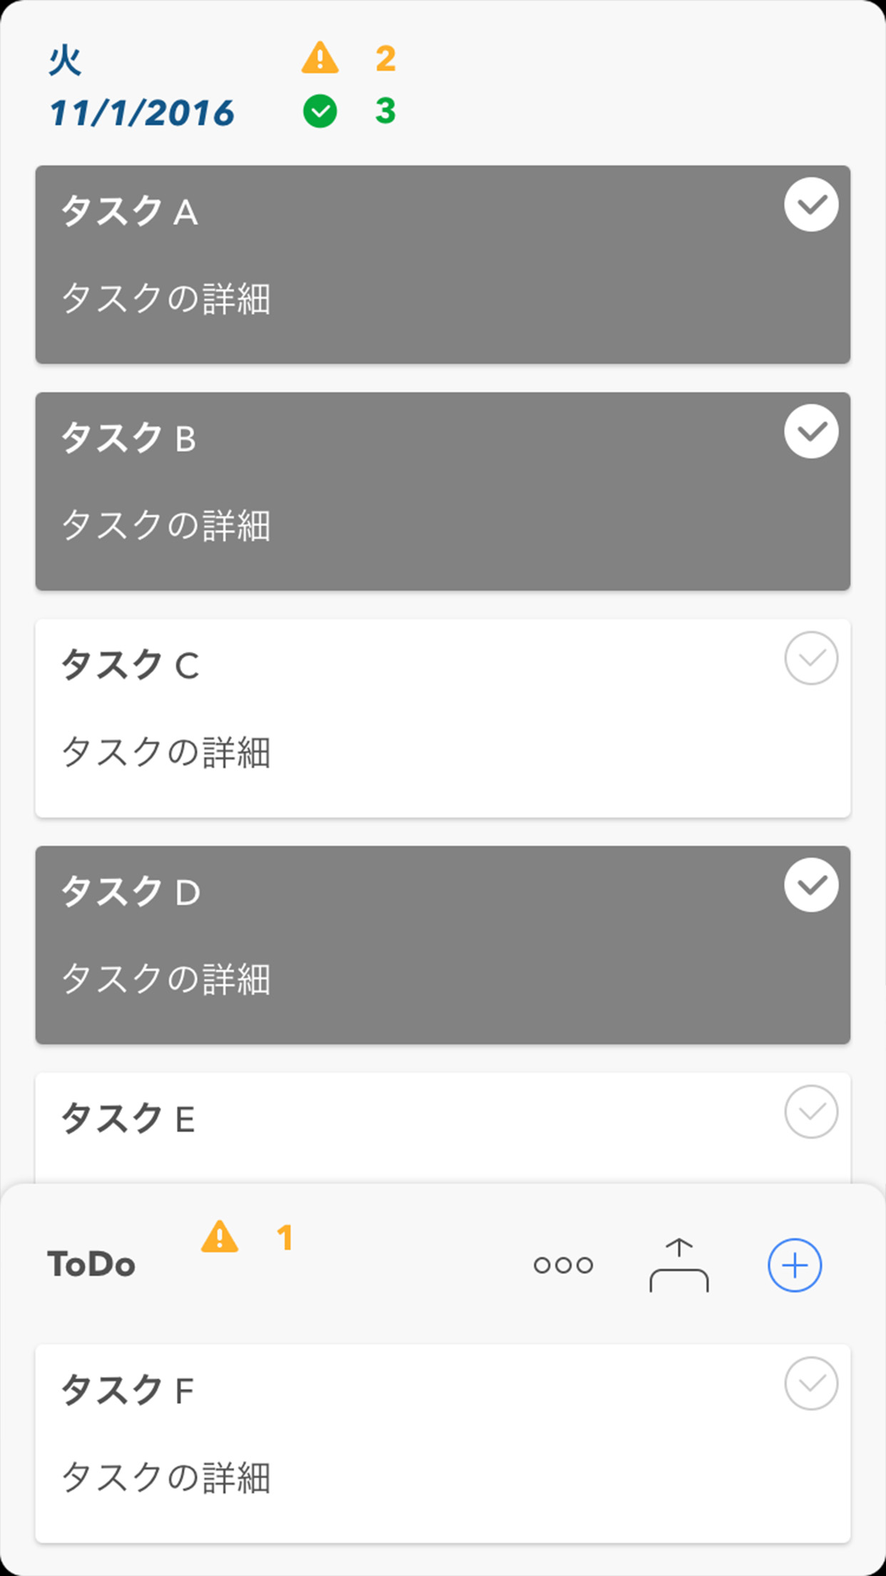Viewport: 886px width, 1576px height.
Task: Mark タスク C as complete
Action: point(811,658)
